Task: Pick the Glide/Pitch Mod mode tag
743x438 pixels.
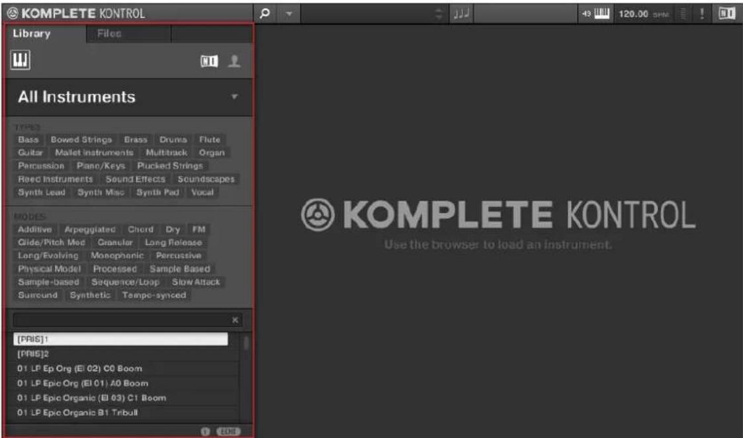Action: 52,243
